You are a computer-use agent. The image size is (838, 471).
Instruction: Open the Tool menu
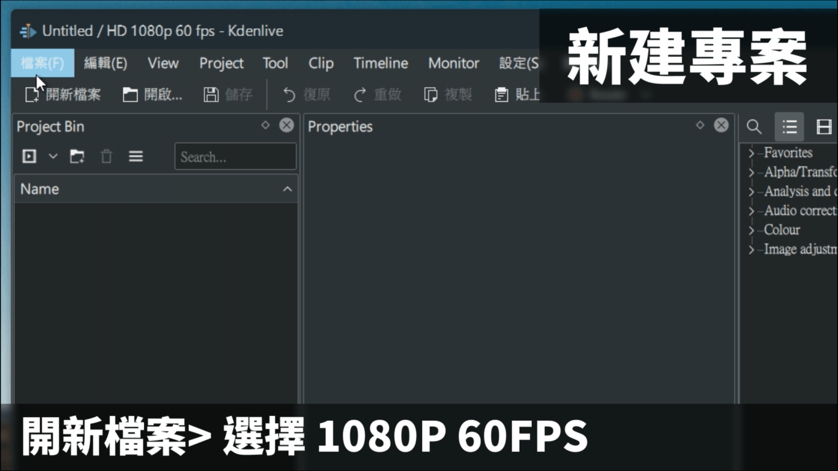[x=275, y=63]
